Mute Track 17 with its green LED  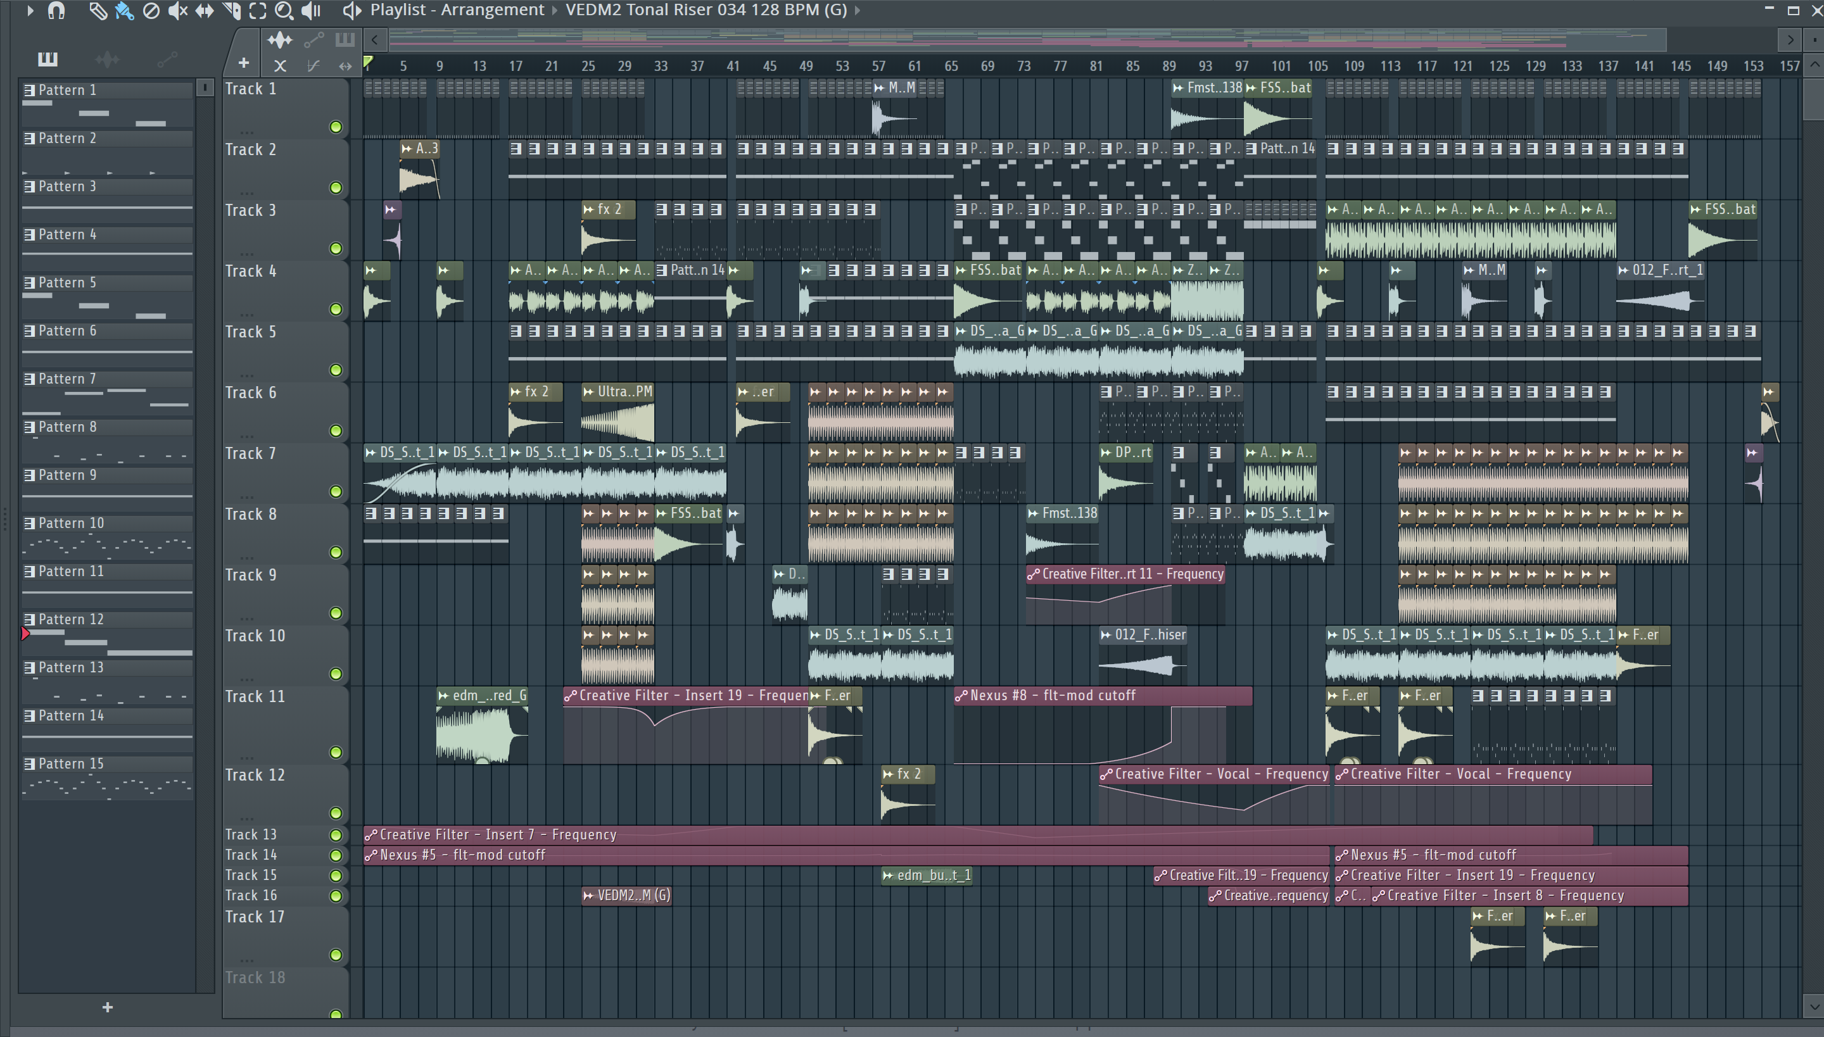pos(336,955)
